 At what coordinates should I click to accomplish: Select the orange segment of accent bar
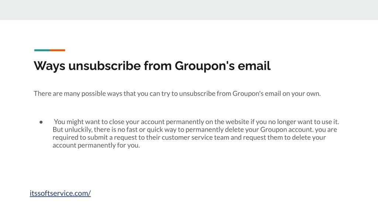click(58, 50)
